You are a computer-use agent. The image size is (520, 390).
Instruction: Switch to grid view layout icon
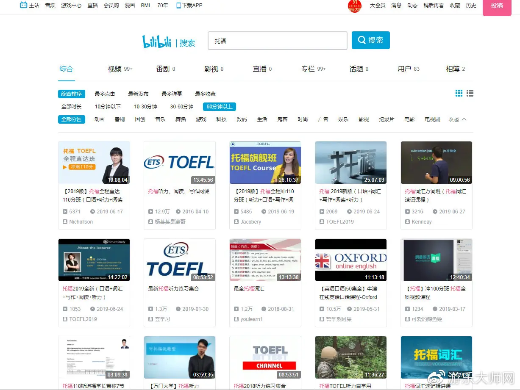click(x=459, y=93)
